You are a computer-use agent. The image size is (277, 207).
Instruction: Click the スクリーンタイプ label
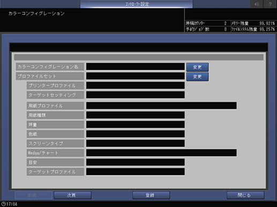[x=55, y=144]
